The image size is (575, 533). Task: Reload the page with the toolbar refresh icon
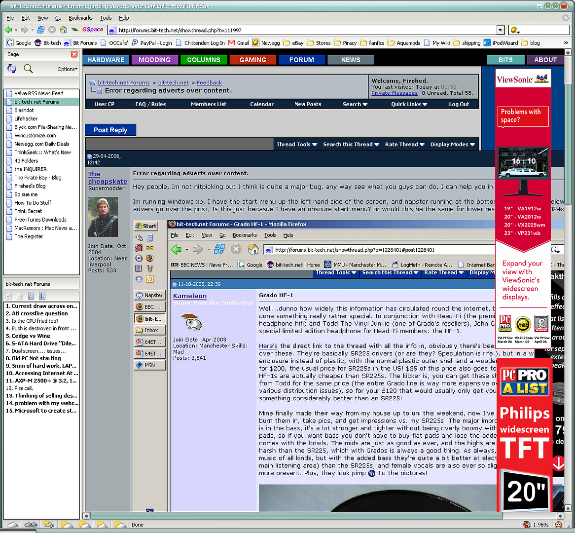point(40,30)
